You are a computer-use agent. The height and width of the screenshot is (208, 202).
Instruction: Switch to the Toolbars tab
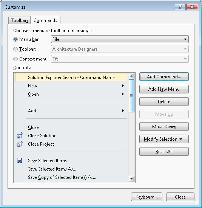[20, 20]
